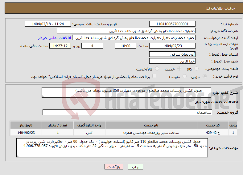Screen dimensions: 243x175
Task: Select the کالا/خدمت radio button
Action: (x=157, y=69)
